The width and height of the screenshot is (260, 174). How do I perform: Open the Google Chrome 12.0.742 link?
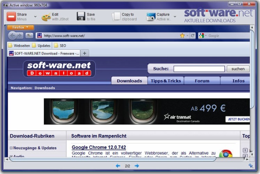click(99, 147)
